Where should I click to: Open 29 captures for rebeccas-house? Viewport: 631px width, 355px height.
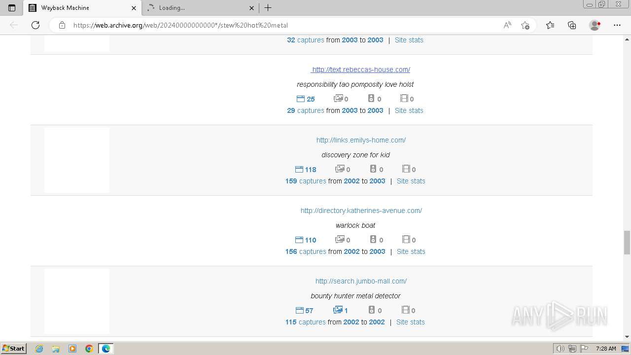tap(306, 110)
